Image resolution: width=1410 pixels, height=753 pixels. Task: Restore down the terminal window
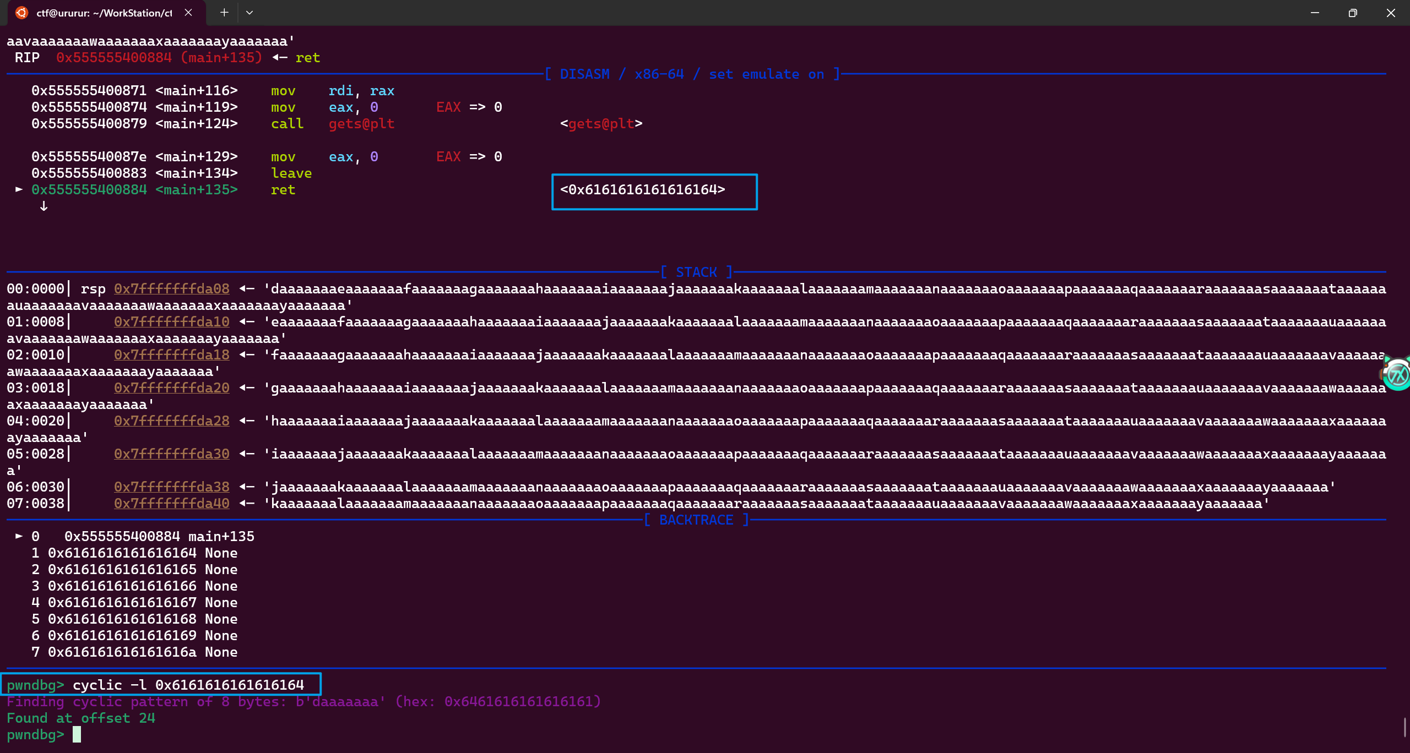tap(1353, 13)
